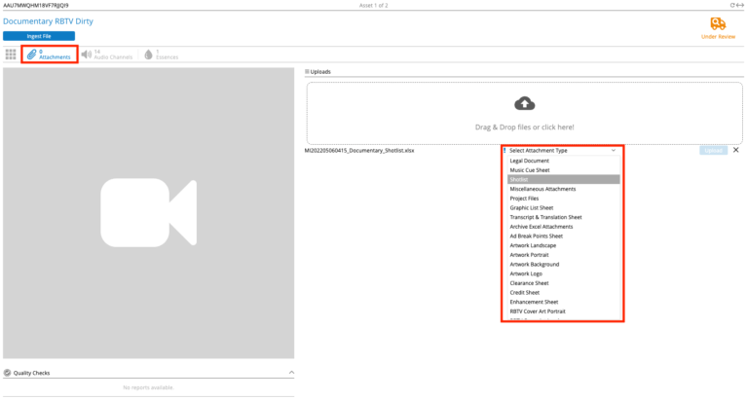Click the asset ID AAU7MWQHM18VF7RJJQI9

click(x=36, y=6)
